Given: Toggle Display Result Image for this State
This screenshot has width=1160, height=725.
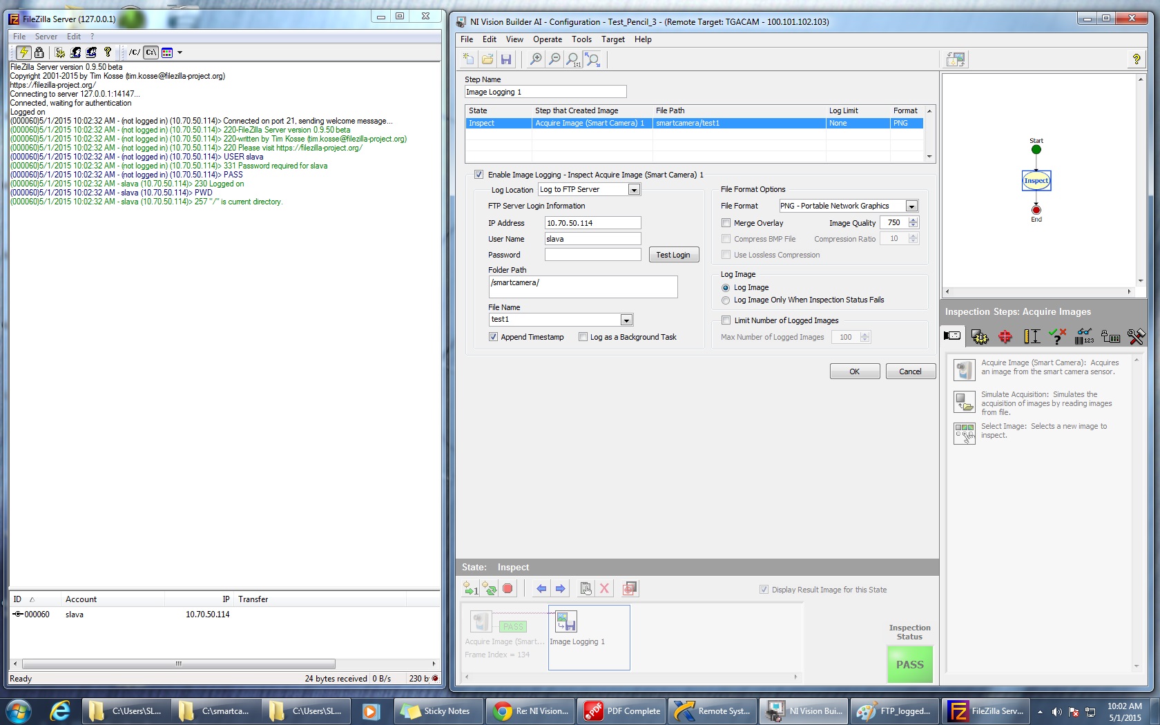Looking at the screenshot, I should pyautogui.click(x=764, y=590).
